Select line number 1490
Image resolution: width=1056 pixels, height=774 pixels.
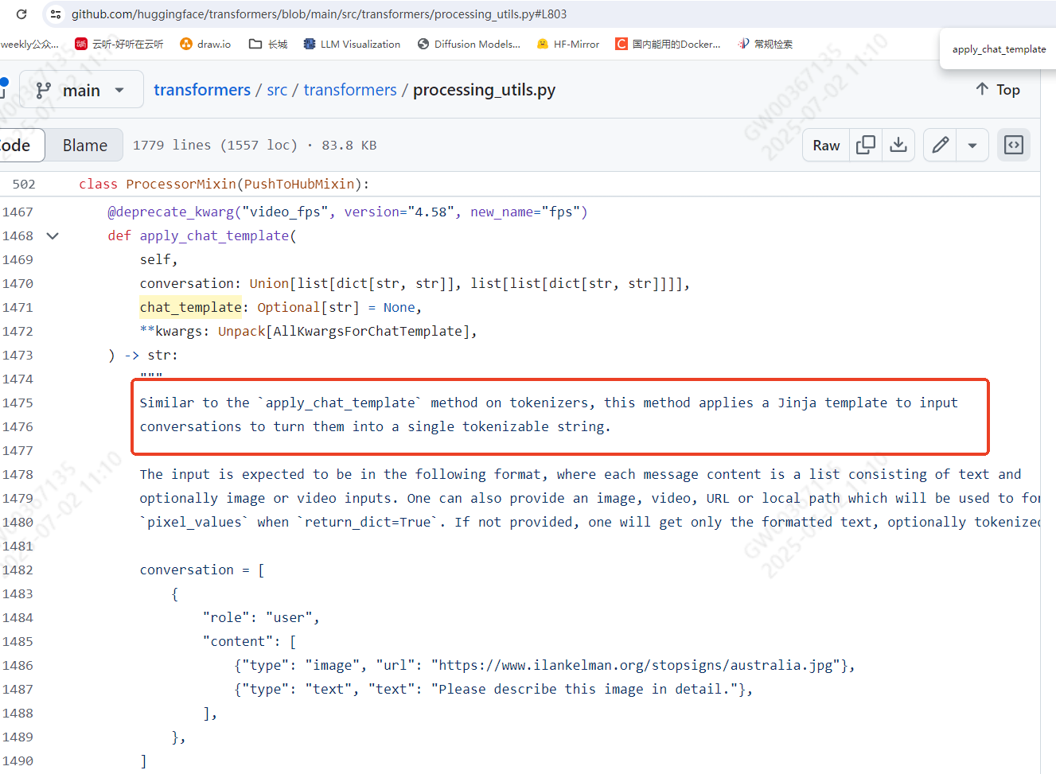point(18,760)
